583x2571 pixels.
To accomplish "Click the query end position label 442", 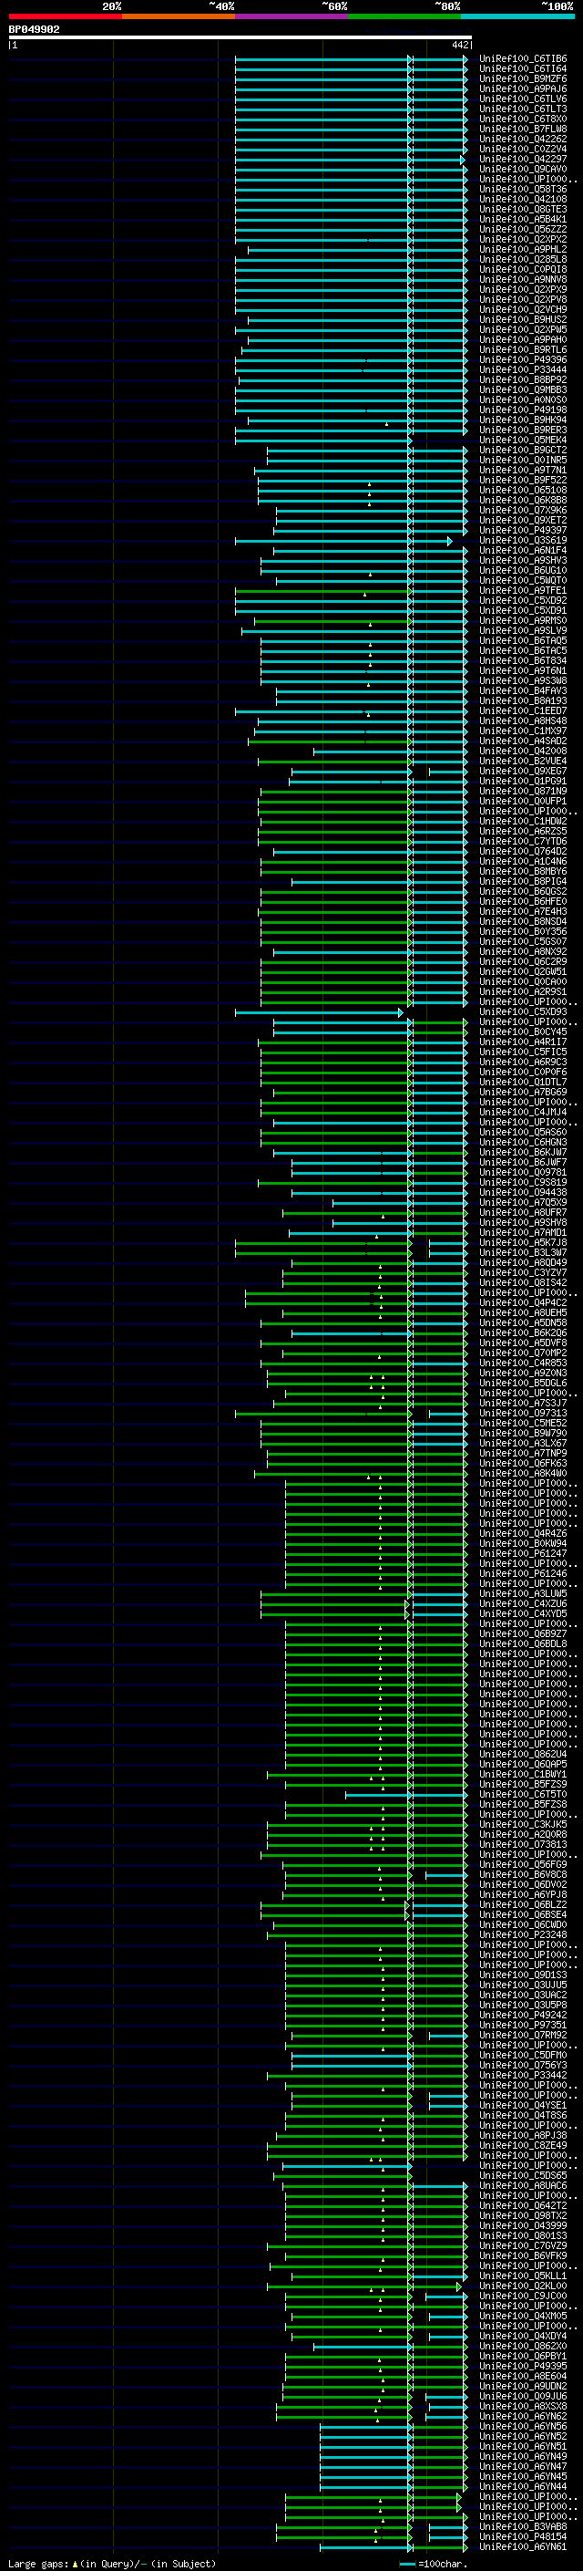I will 459,45.
